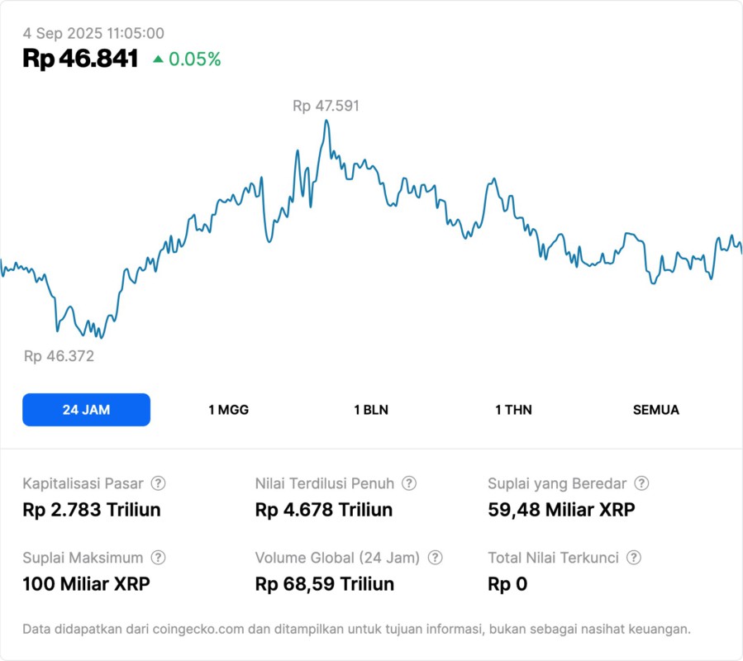Switch chart to 1 MGG range
Viewport: 743px width, 661px height.
tap(229, 410)
